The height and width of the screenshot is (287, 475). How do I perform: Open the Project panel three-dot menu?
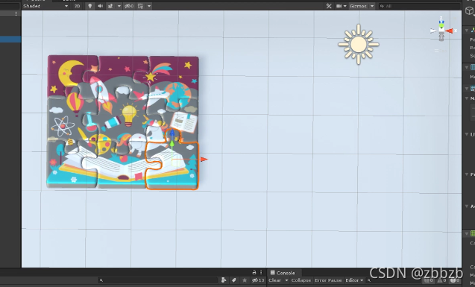coord(261,273)
